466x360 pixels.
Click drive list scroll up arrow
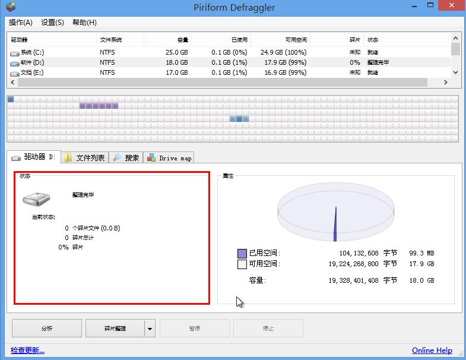coord(455,38)
